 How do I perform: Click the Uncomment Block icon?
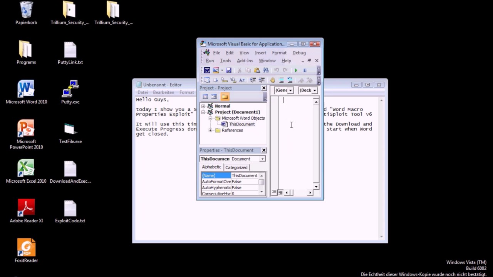pyautogui.click(x=290, y=80)
